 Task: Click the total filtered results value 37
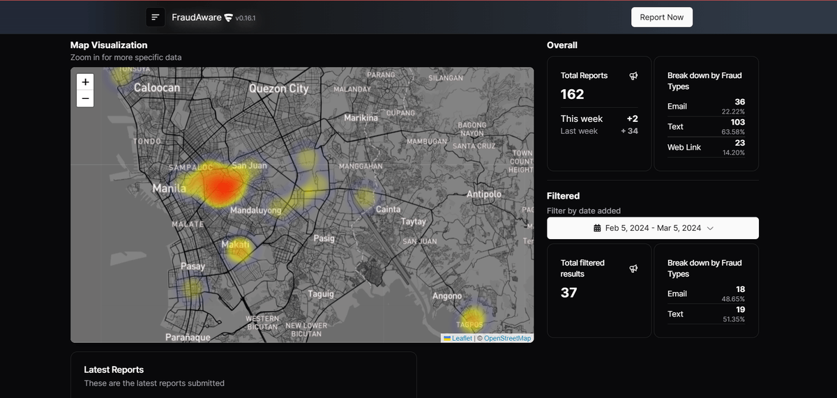tap(569, 293)
